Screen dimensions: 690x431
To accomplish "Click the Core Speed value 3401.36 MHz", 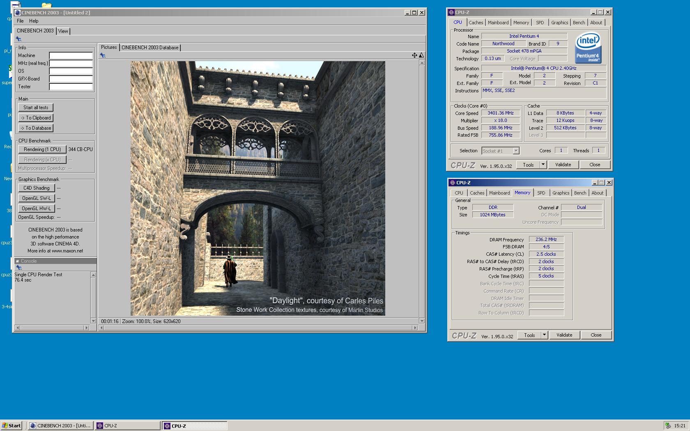I will (501, 113).
